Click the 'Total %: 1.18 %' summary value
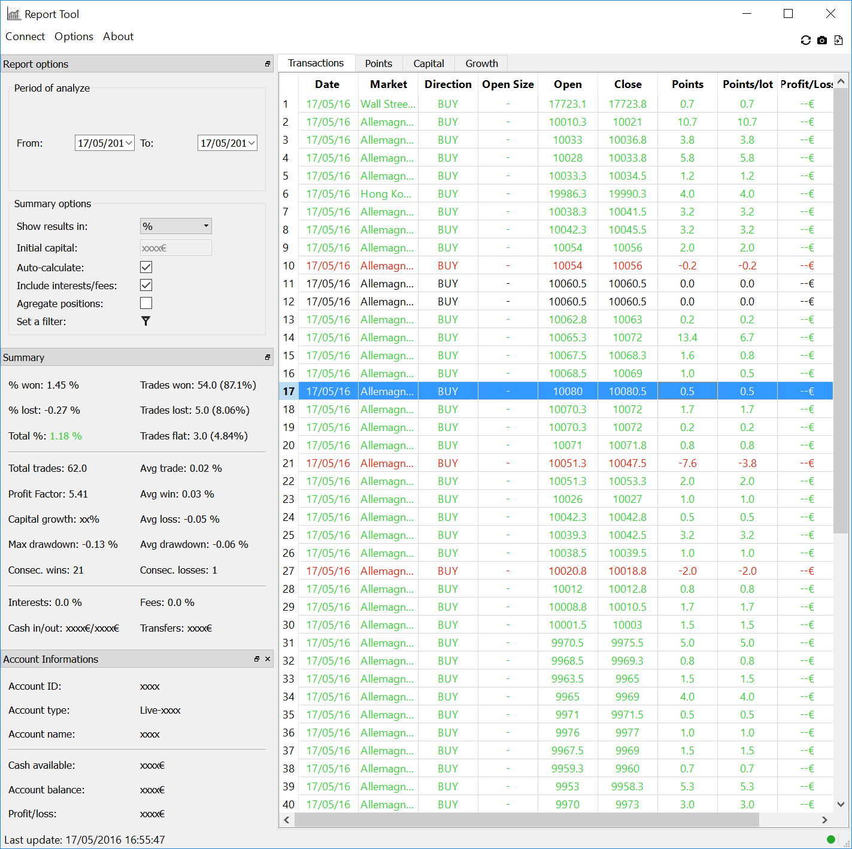852x849 pixels. coord(45,436)
